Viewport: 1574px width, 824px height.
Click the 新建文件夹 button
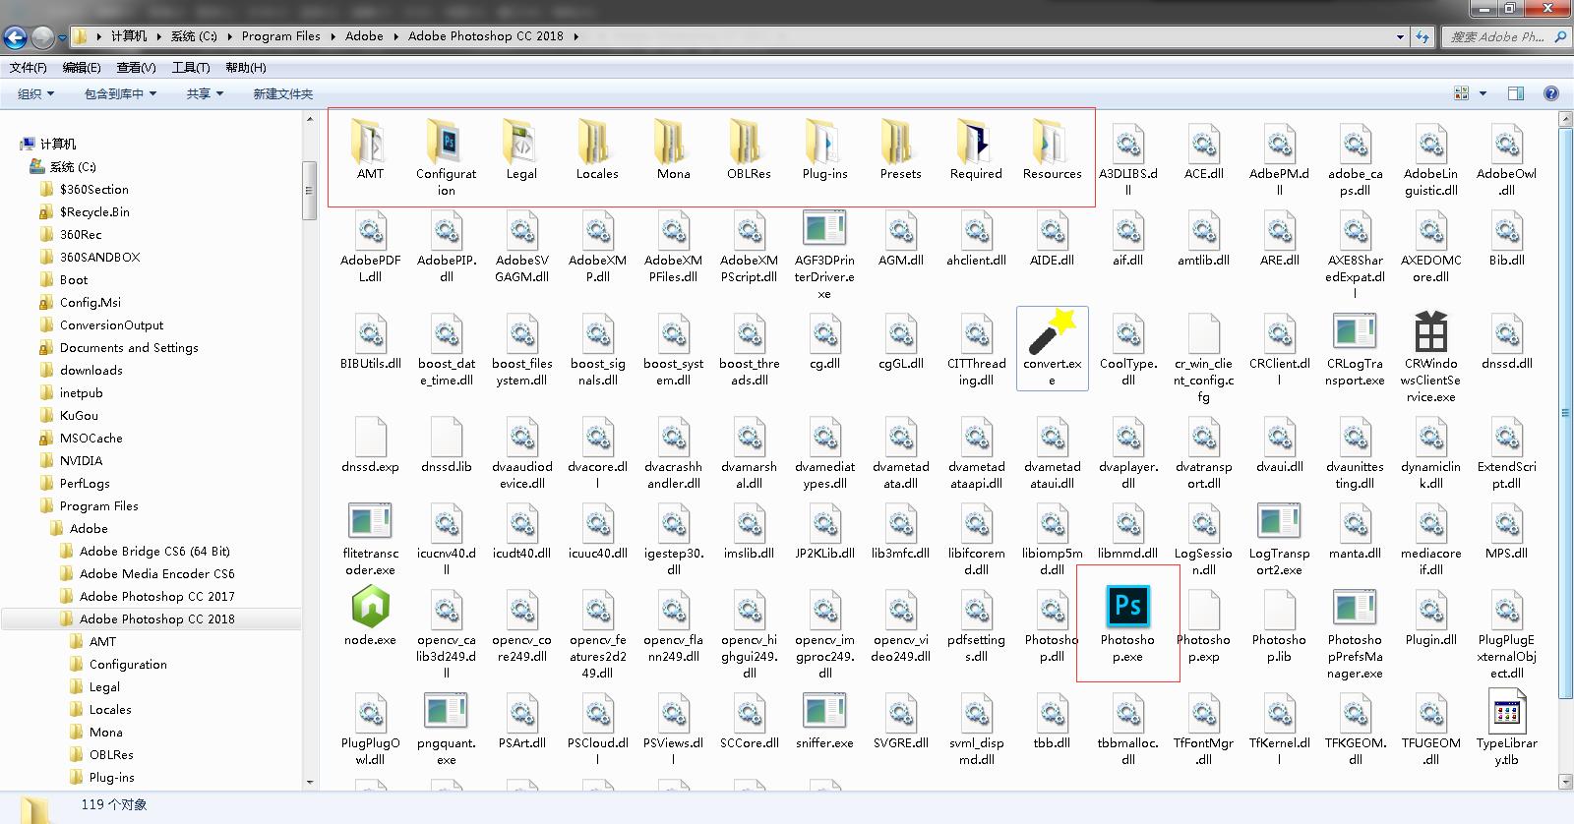pos(282,93)
